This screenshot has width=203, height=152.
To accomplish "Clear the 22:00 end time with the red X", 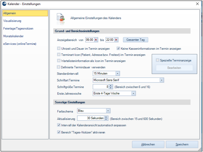I will tap(116, 40).
